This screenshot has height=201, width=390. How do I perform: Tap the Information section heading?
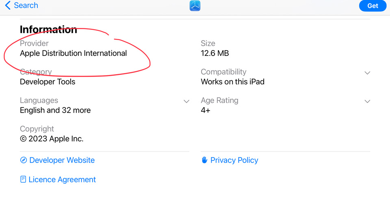[48, 30]
